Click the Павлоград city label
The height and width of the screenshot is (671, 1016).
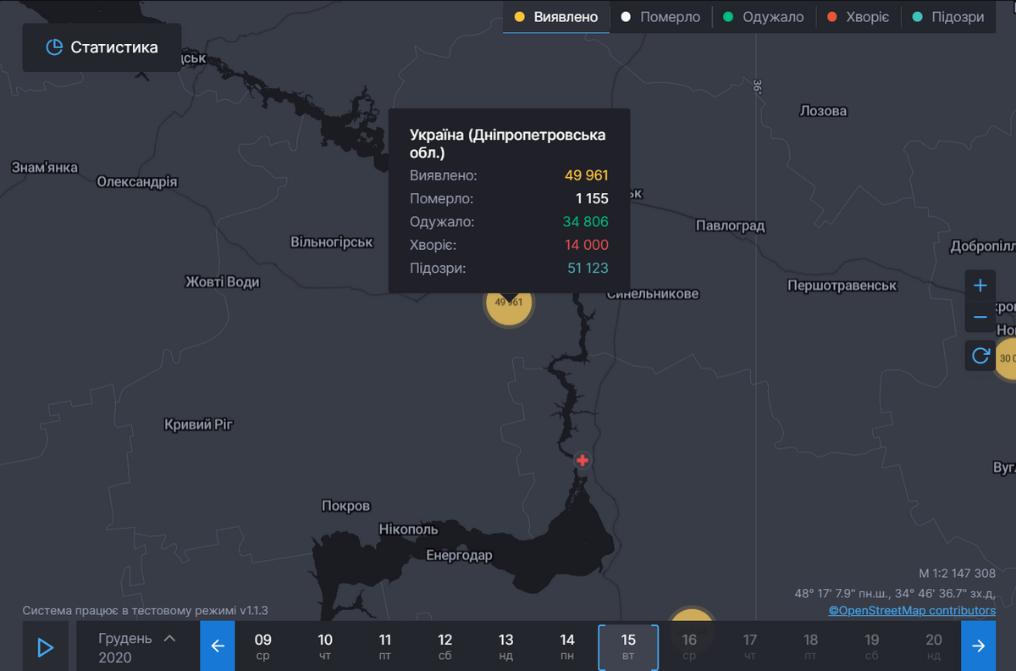point(731,225)
